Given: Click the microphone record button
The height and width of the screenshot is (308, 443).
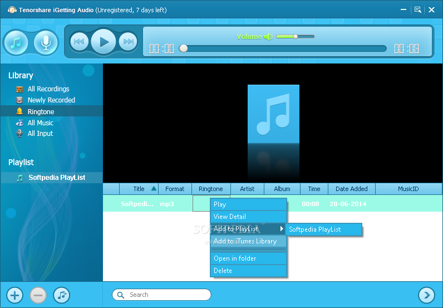Looking at the screenshot, I should pos(46,42).
